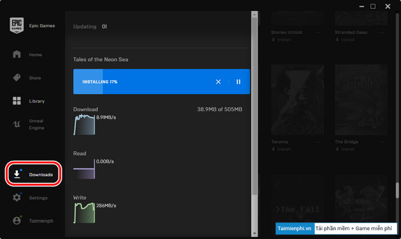401x239 pixels.
Task: Cancel the Tales of the Neon Sea install
Action: click(218, 82)
